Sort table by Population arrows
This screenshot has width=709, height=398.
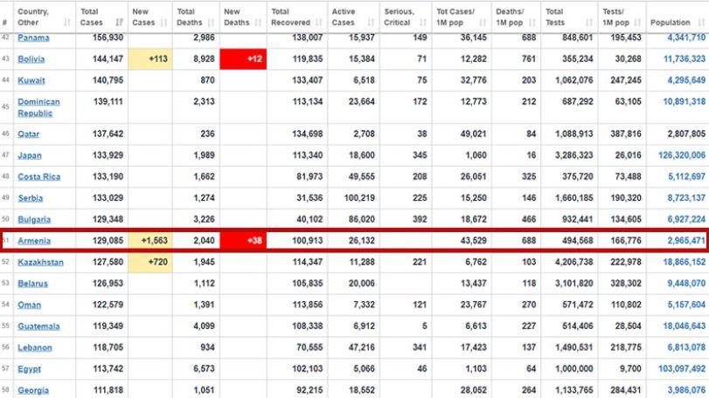pyautogui.click(x=701, y=23)
